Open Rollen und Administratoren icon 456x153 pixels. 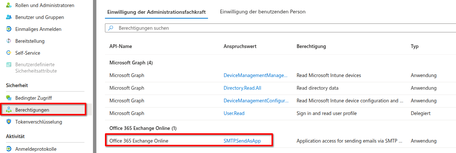9,6
